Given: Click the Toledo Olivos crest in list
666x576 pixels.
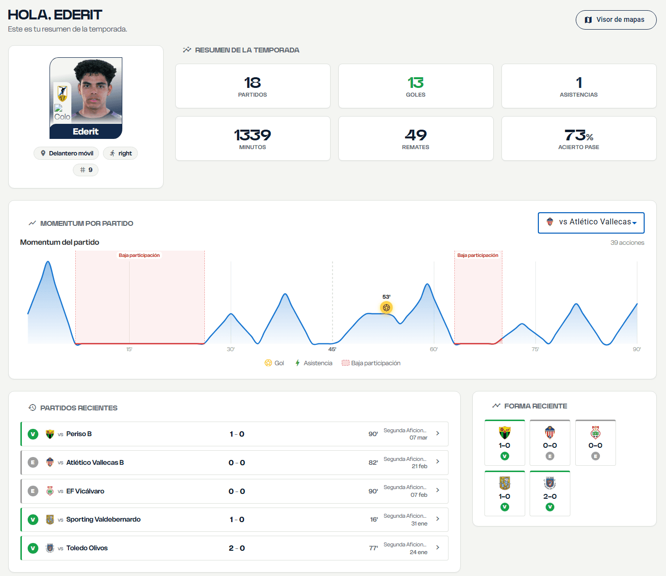Looking at the screenshot, I should [50, 548].
